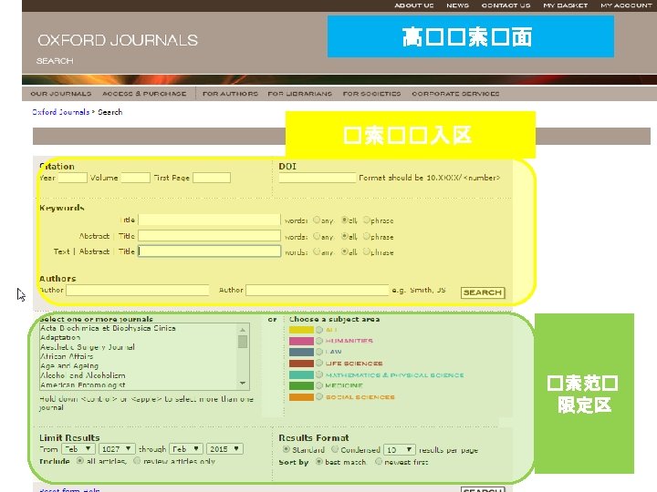This screenshot has height=492, width=657.
Task: Select 'phrase' for Abstract | Title words
Action: 367,236
